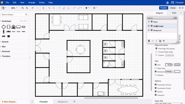Click the search magnifier in Search Shapes
Image resolution: width=185 pixels, height=104 pixels.
(x=26, y=14)
